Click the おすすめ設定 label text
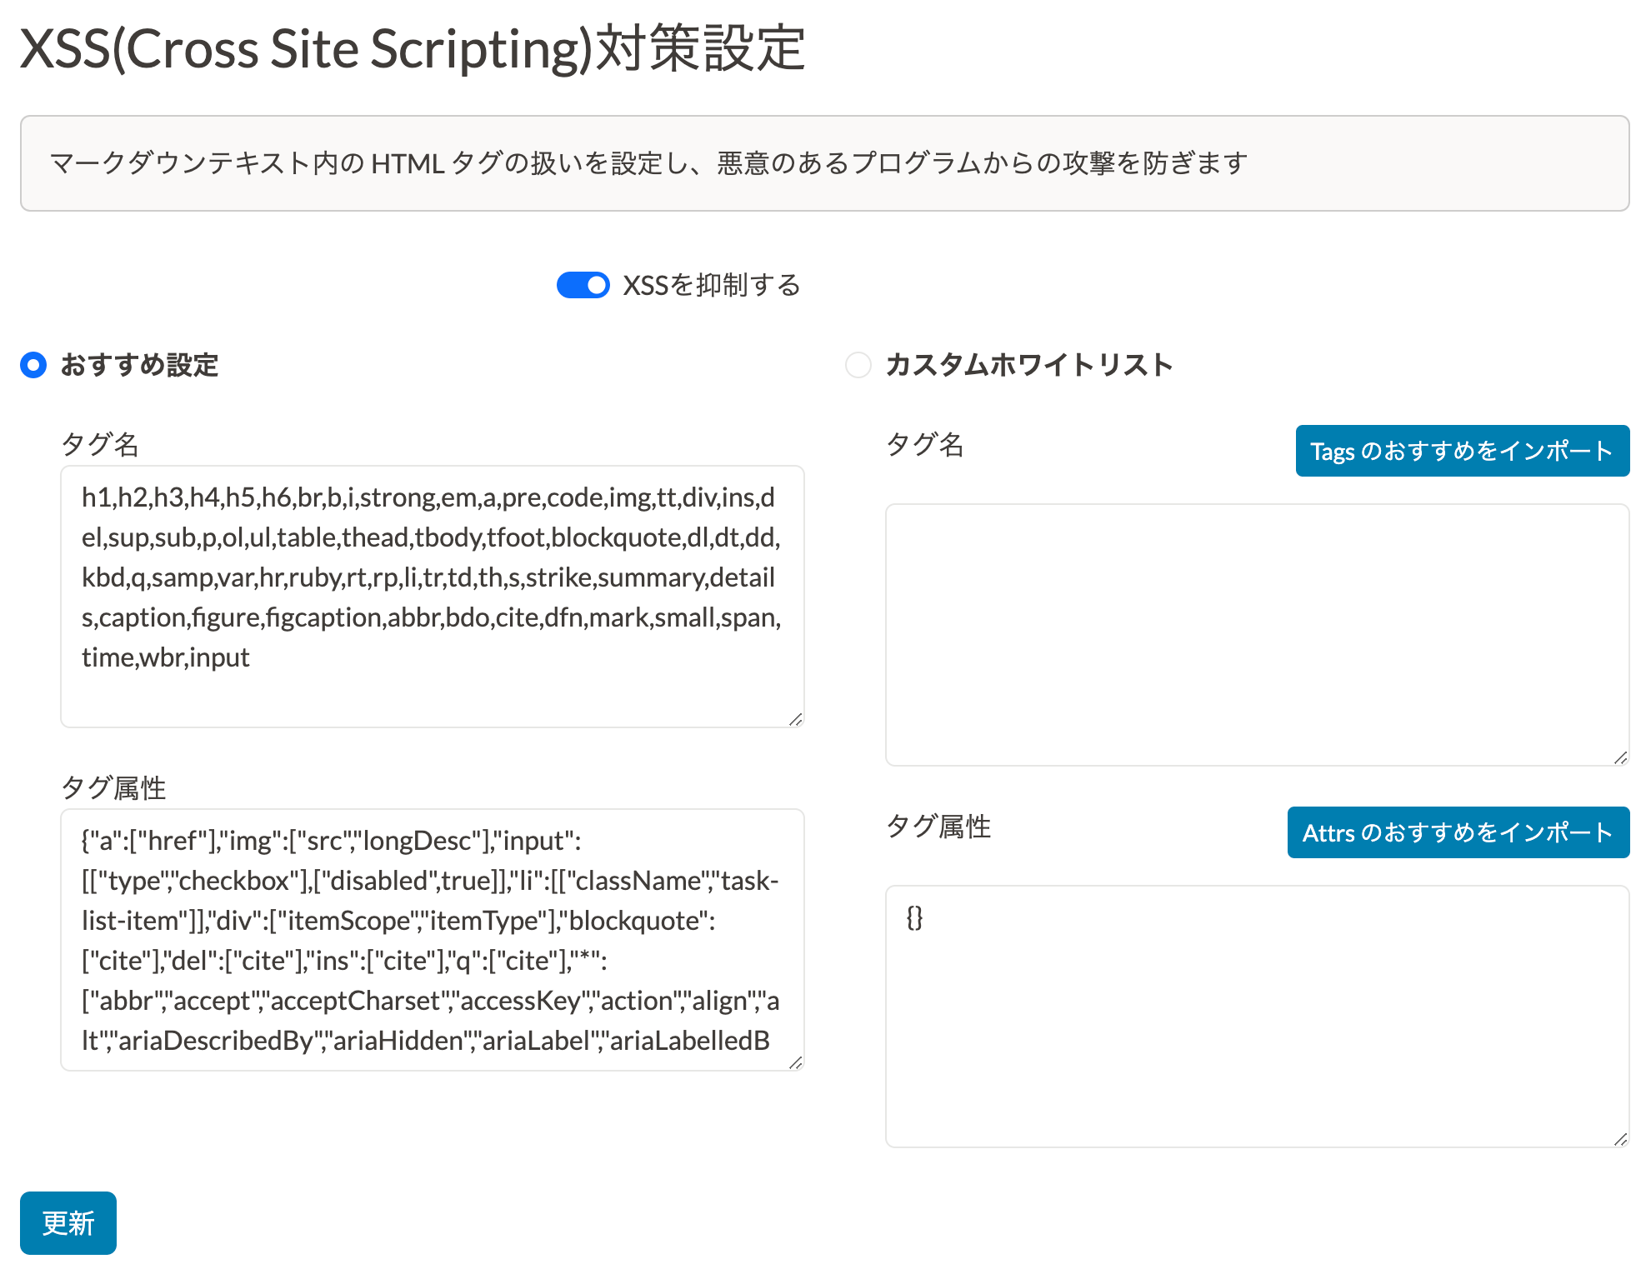 pyautogui.click(x=139, y=365)
